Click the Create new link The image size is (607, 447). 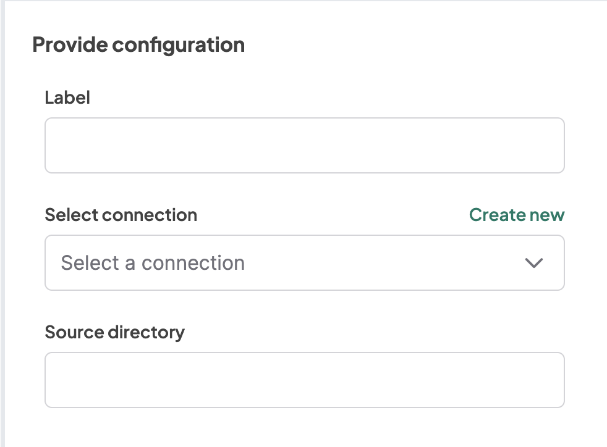point(516,215)
